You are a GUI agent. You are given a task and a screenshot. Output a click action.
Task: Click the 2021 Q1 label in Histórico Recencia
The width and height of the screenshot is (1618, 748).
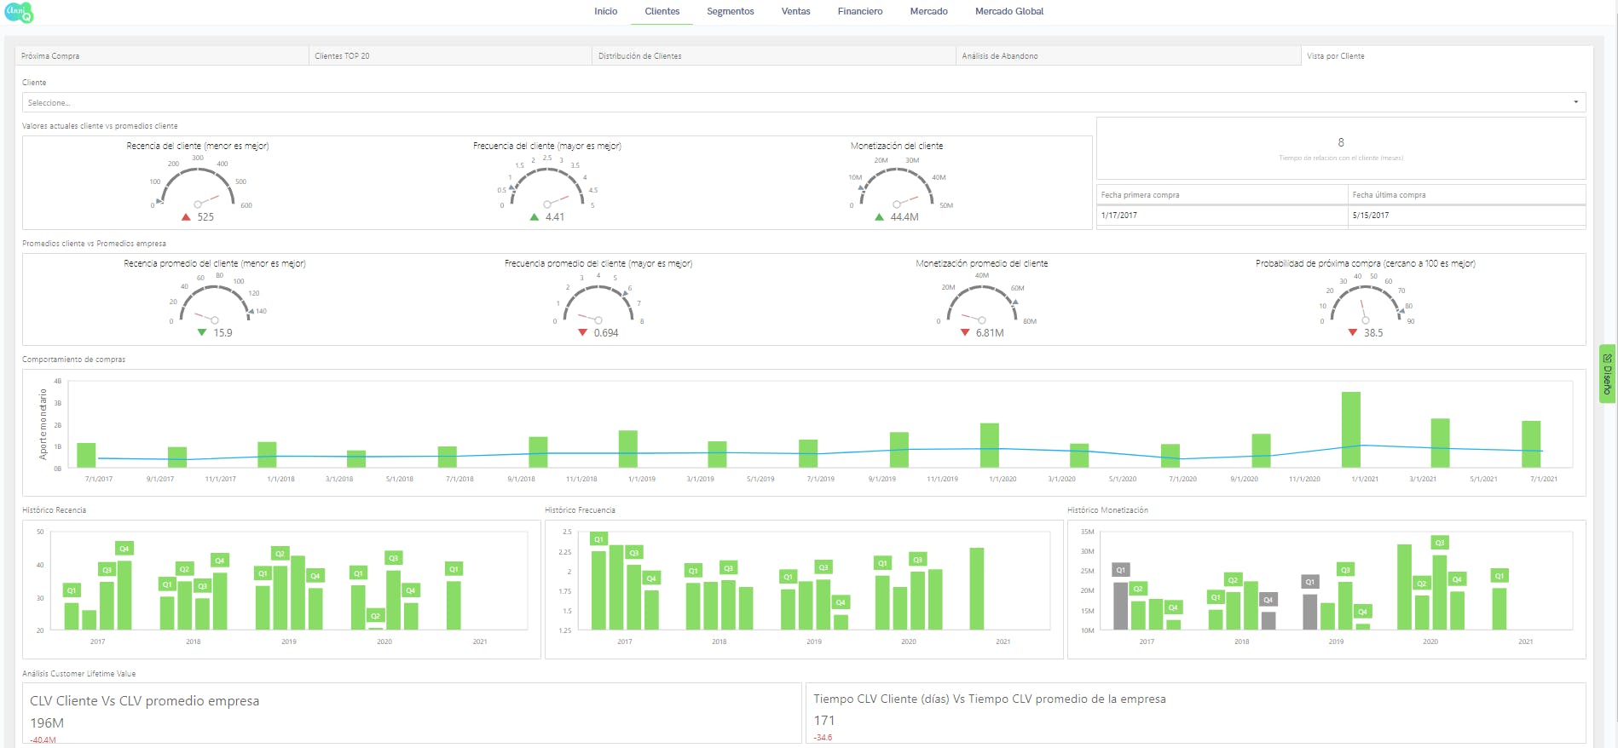454,569
